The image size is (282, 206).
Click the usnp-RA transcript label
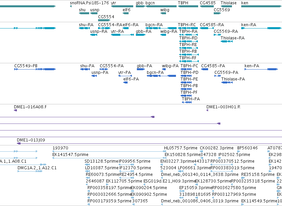click(98, 31)
